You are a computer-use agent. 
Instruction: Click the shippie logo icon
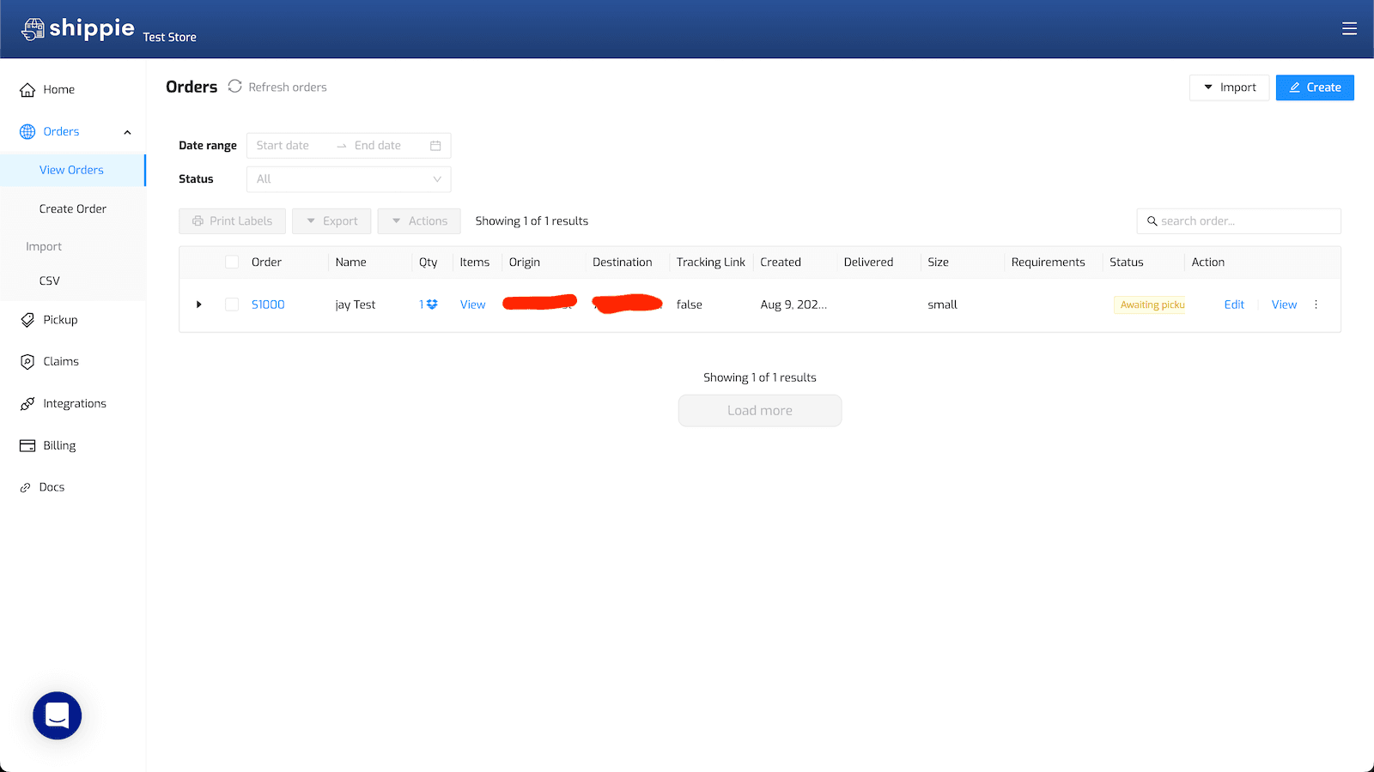[x=33, y=28]
